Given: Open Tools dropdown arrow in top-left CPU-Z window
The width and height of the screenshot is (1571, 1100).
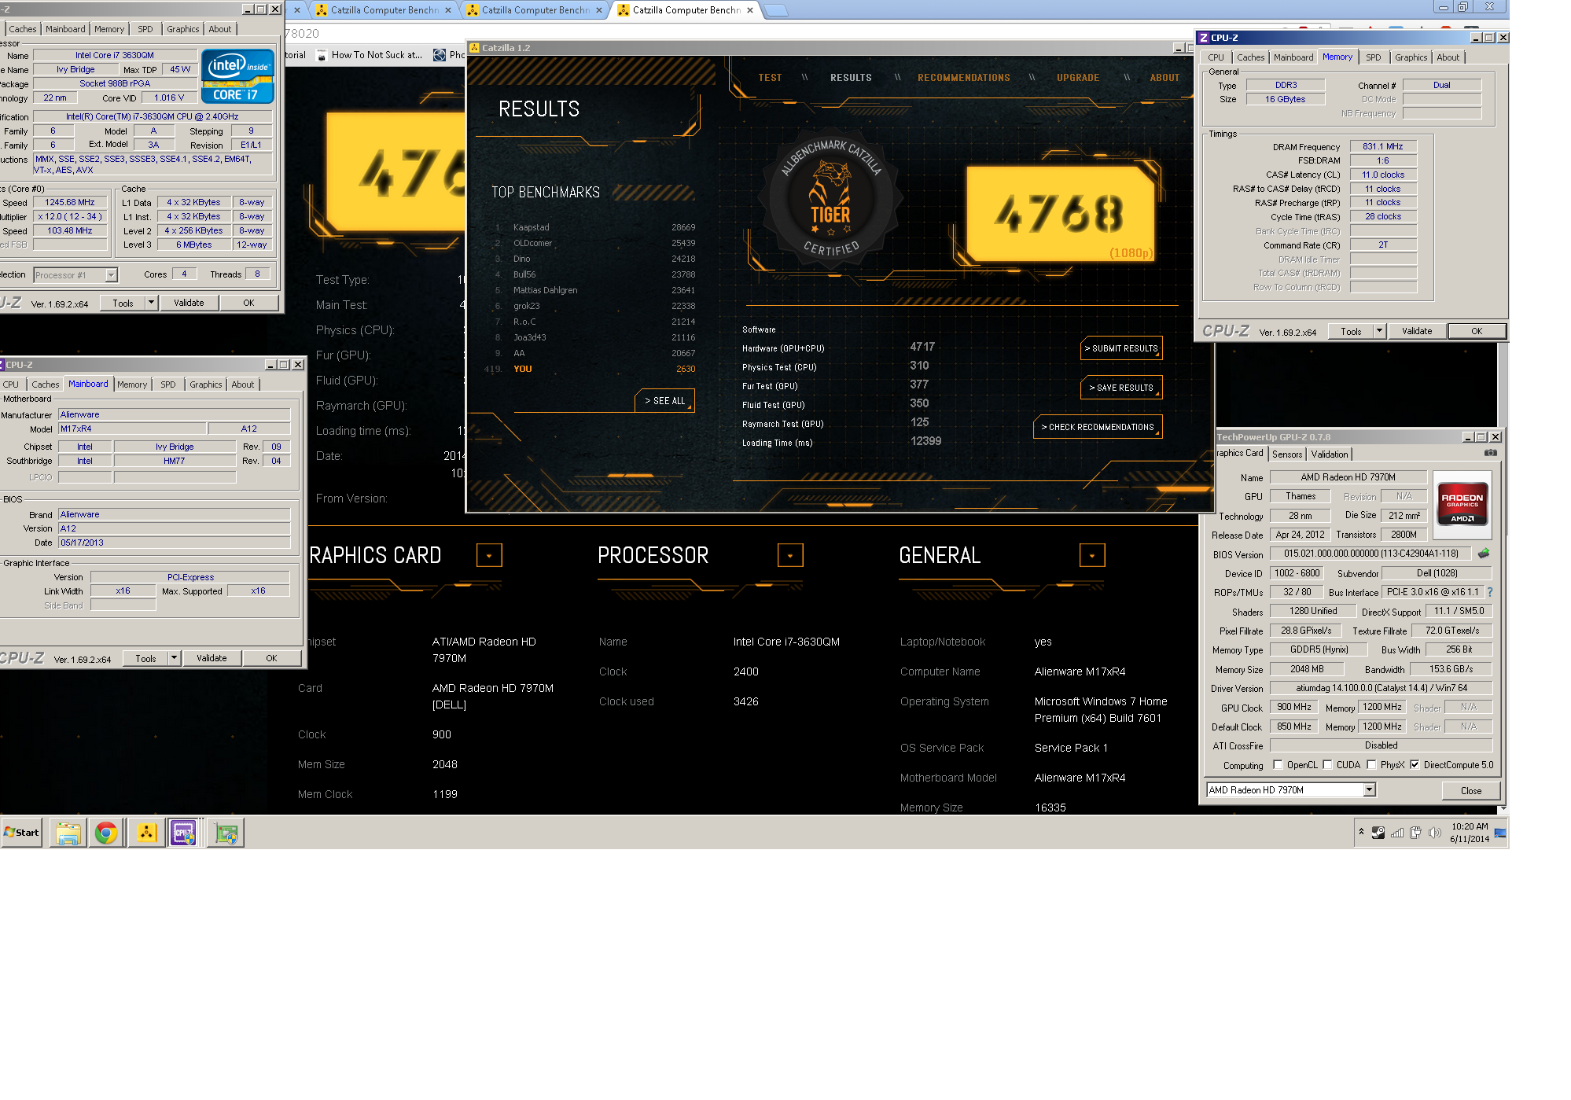Looking at the screenshot, I should click(151, 303).
